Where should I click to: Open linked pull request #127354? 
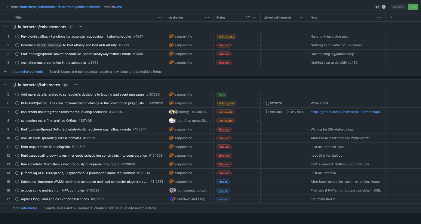[x=295, y=112]
